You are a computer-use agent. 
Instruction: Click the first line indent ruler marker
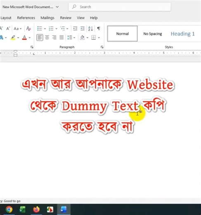point(15,52)
